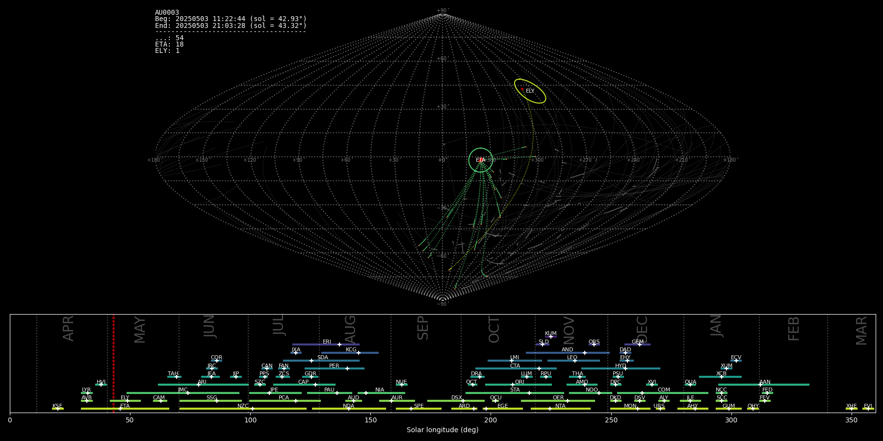Click the LEO shower label
This screenshot has height=441, width=883.
pyautogui.click(x=572, y=358)
